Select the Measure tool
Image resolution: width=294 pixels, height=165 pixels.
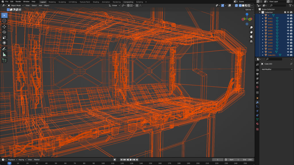[x=4, y=54]
